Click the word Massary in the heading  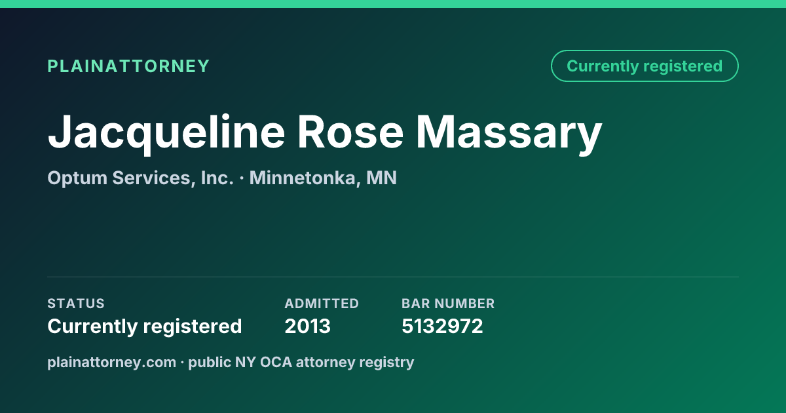coord(509,134)
